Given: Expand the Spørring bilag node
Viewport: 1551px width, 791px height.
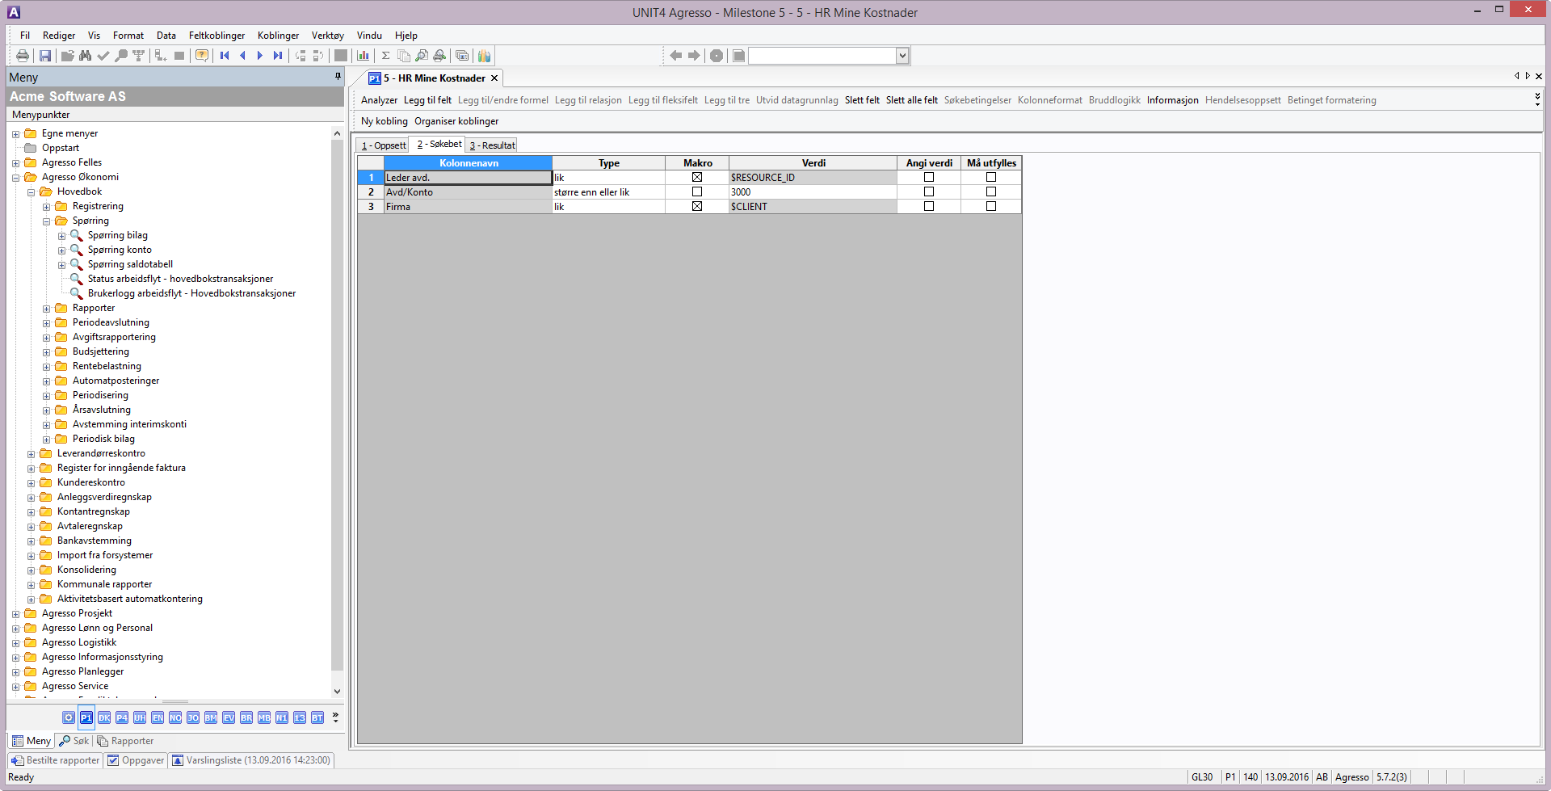Looking at the screenshot, I should 61,236.
